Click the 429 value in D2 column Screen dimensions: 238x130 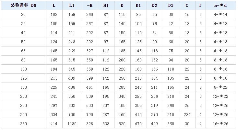click(155, 124)
